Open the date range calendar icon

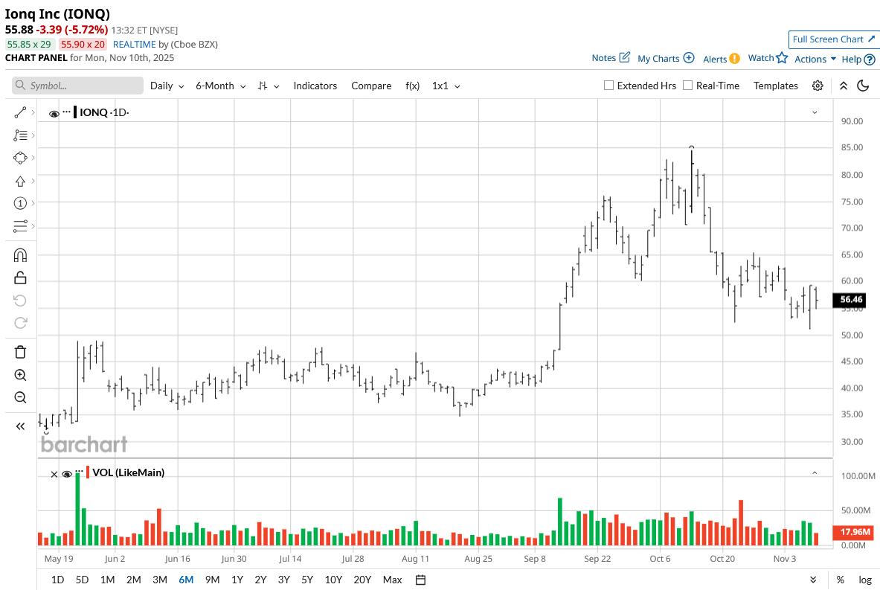(420, 580)
